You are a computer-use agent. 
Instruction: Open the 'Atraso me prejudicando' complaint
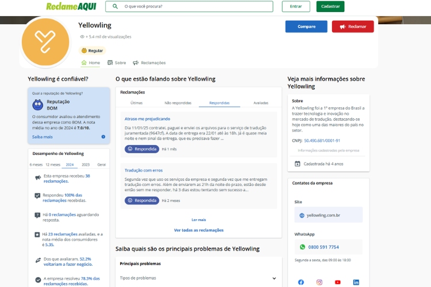pos(147,119)
